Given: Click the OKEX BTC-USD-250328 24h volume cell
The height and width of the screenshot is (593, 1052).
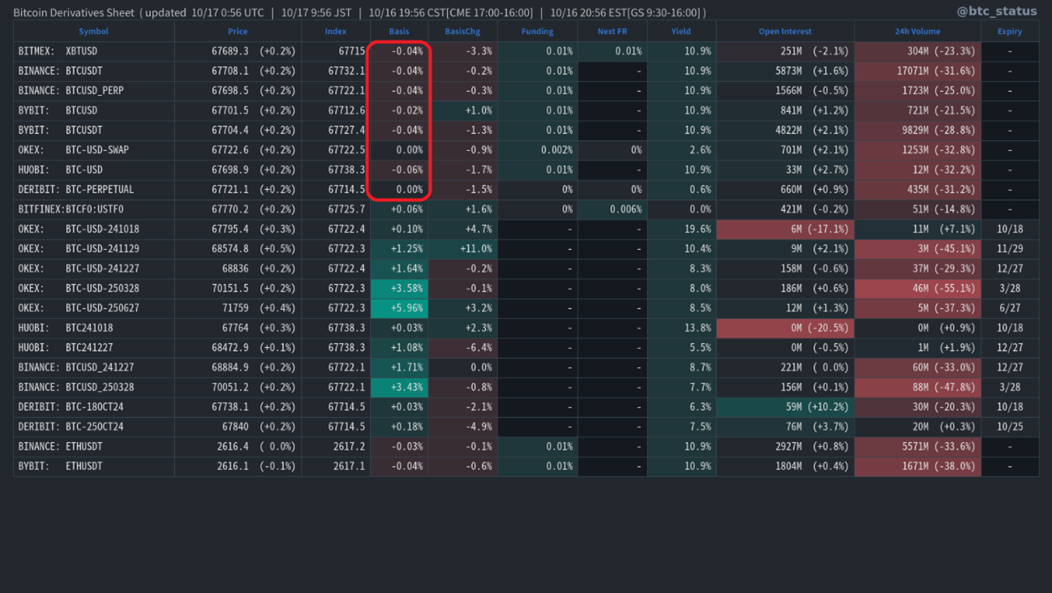Looking at the screenshot, I should (917, 289).
